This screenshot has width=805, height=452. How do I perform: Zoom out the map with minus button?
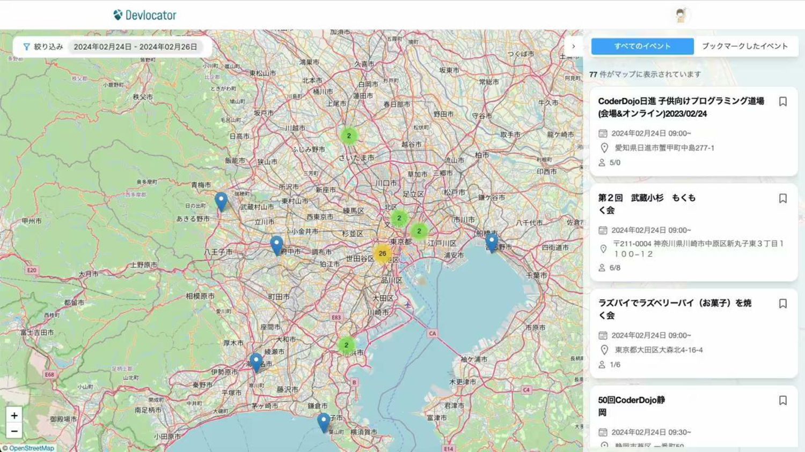(x=14, y=431)
